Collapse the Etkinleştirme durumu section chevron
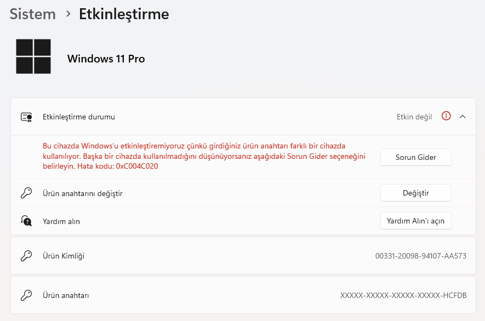 (x=463, y=117)
